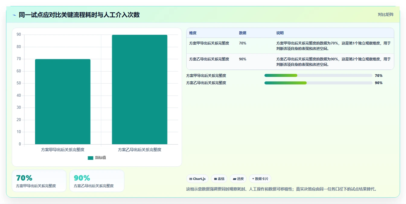
Task: Click the 方案乙导出后关系完整度 table row name
Action: 209,59
